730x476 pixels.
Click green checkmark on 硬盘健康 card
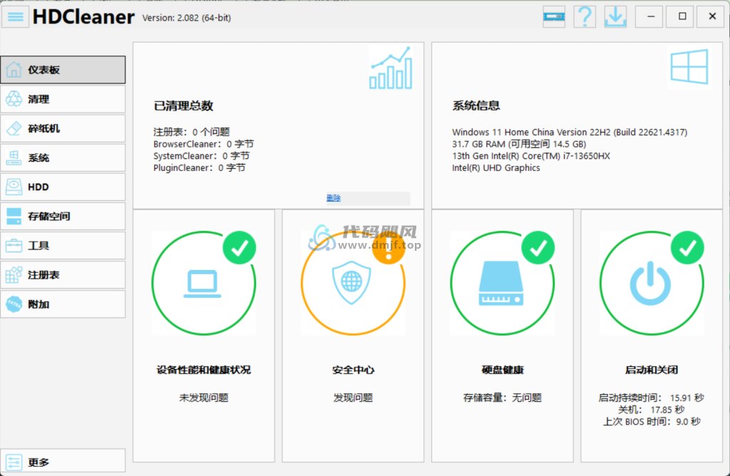point(538,248)
